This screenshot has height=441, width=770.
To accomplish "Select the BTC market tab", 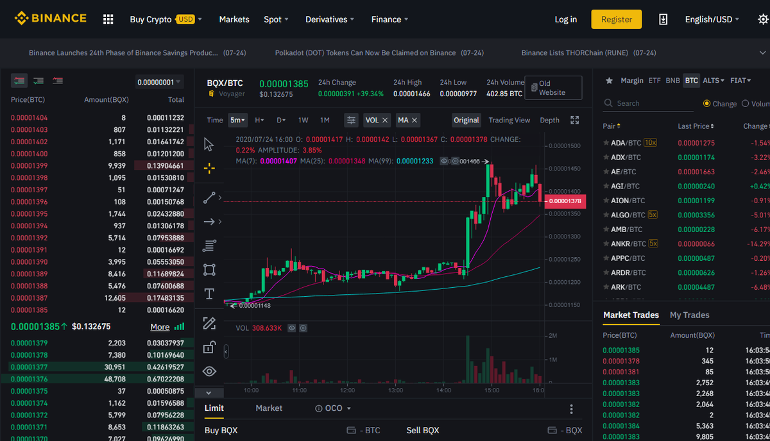I will (x=691, y=81).
